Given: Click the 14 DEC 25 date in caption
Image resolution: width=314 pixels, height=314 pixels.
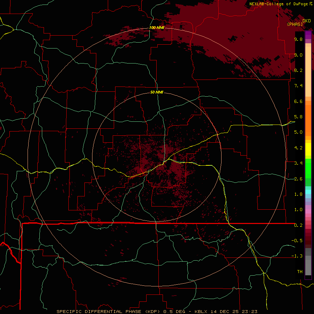Looking at the screenshot, I should pyautogui.click(x=225, y=312).
